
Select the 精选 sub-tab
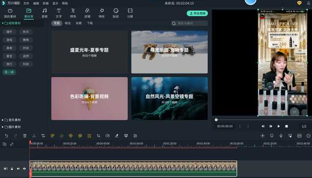coord(68,23)
